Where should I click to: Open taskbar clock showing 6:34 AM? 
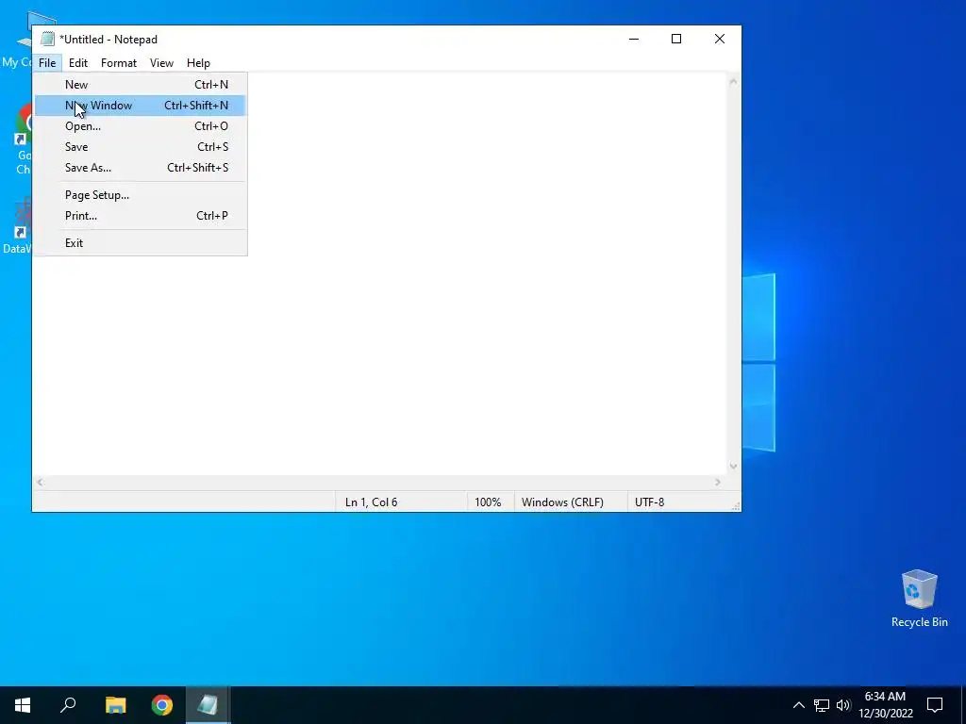click(885, 705)
